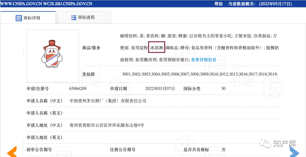Open the 商标详情 tab
306x157 pixels.
click(28, 18)
